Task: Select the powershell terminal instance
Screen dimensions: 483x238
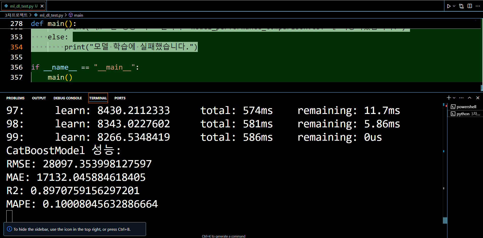Action: pos(465,107)
